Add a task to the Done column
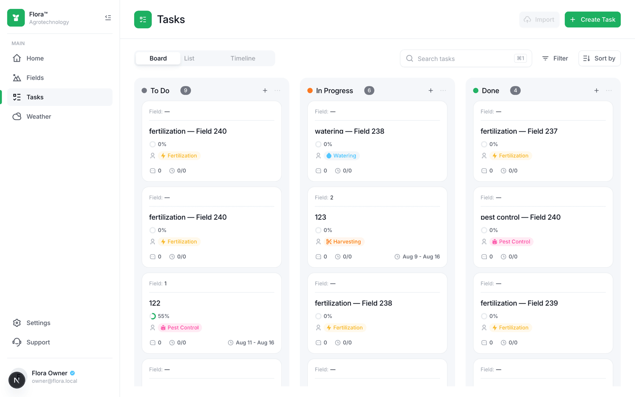The height and width of the screenshot is (397, 635). (x=597, y=90)
